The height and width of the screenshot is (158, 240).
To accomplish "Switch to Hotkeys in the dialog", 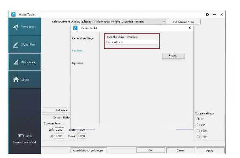I will (x=77, y=50).
